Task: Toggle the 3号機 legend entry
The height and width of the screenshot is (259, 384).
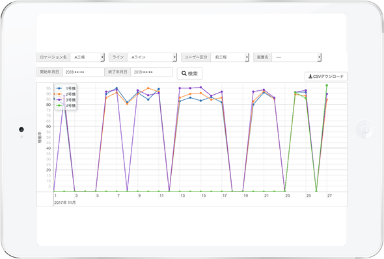Action: coord(66,100)
